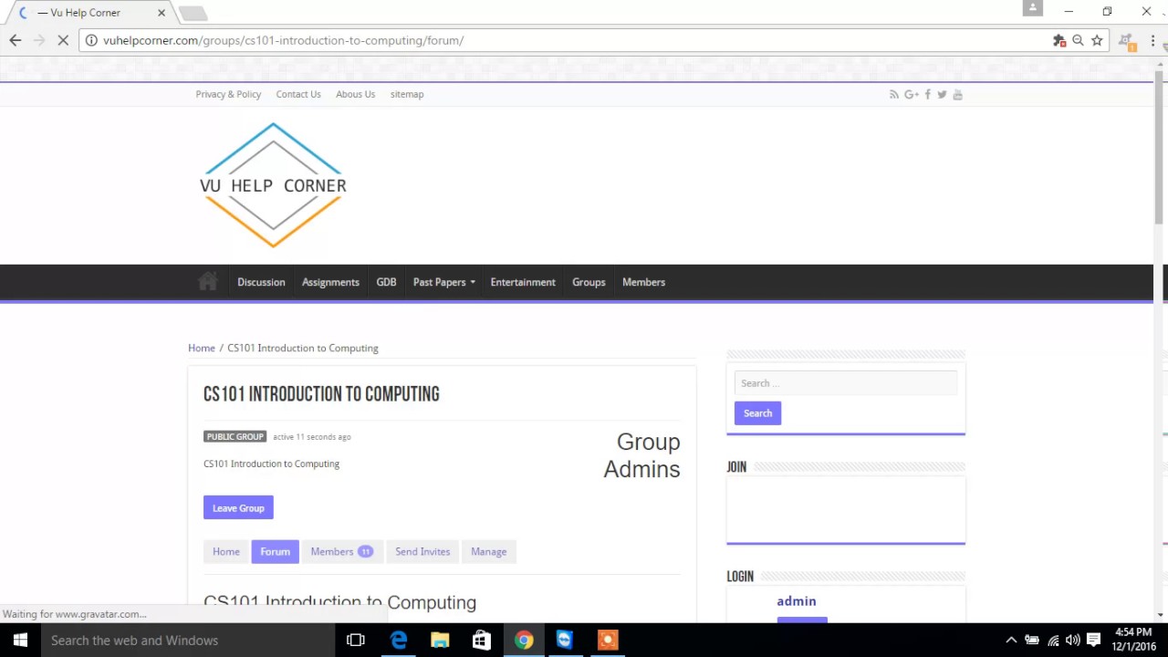Open File Explorer from the taskbar
The height and width of the screenshot is (657, 1168).
tap(440, 641)
